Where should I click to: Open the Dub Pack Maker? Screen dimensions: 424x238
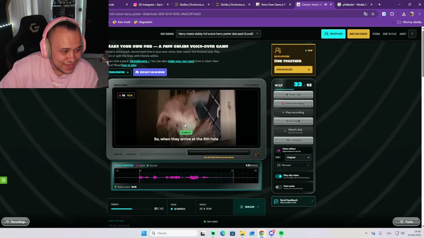click(358, 34)
